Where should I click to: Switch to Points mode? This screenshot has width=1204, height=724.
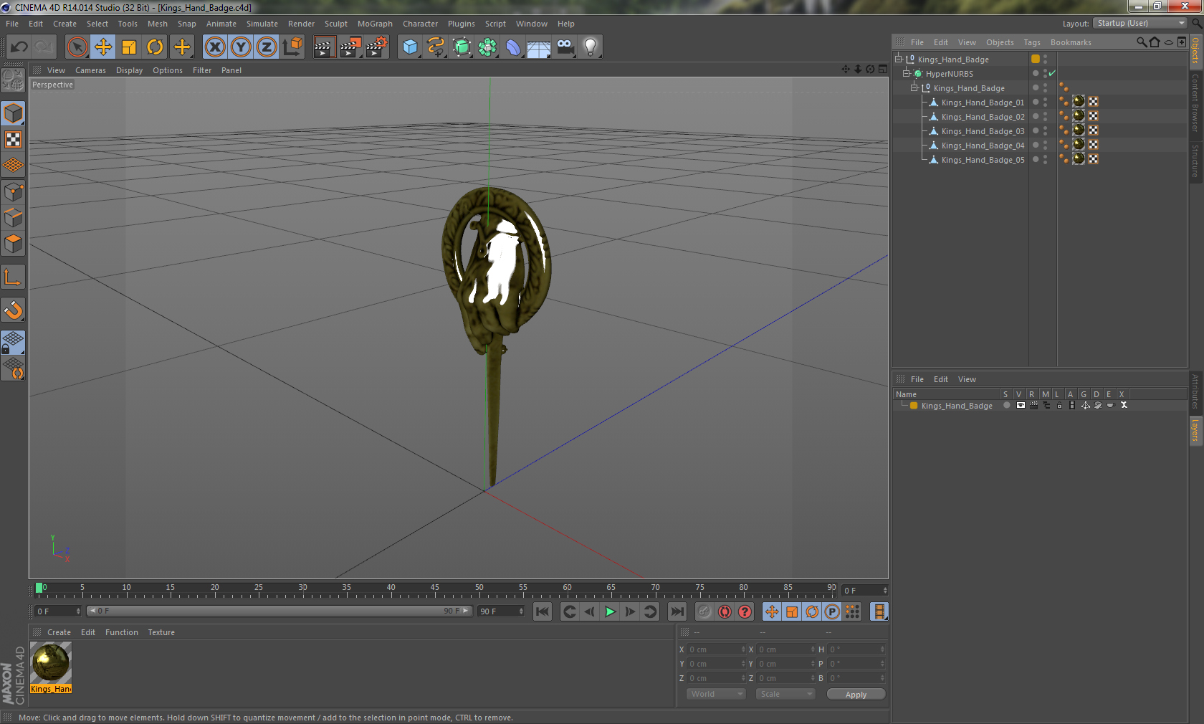(13, 192)
